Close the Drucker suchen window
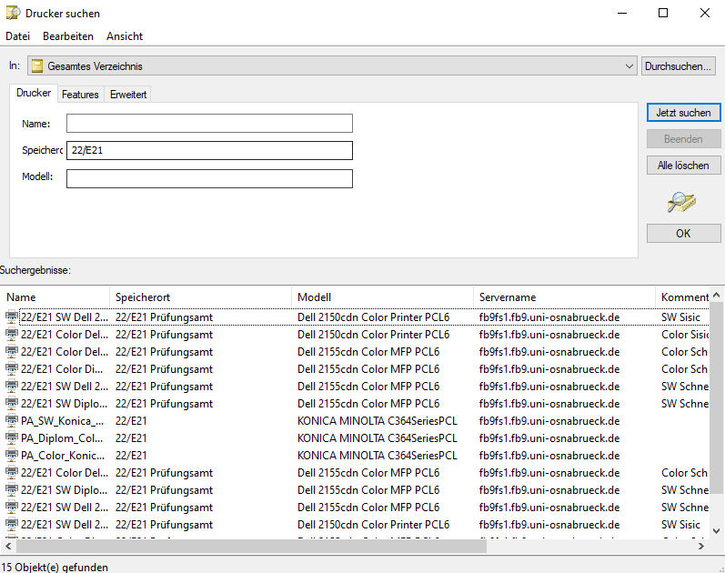 click(704, 13)
